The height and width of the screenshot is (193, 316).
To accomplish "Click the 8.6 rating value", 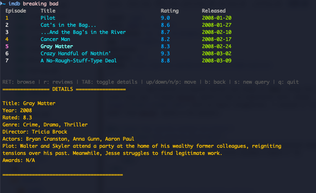I will coord(165,25).
